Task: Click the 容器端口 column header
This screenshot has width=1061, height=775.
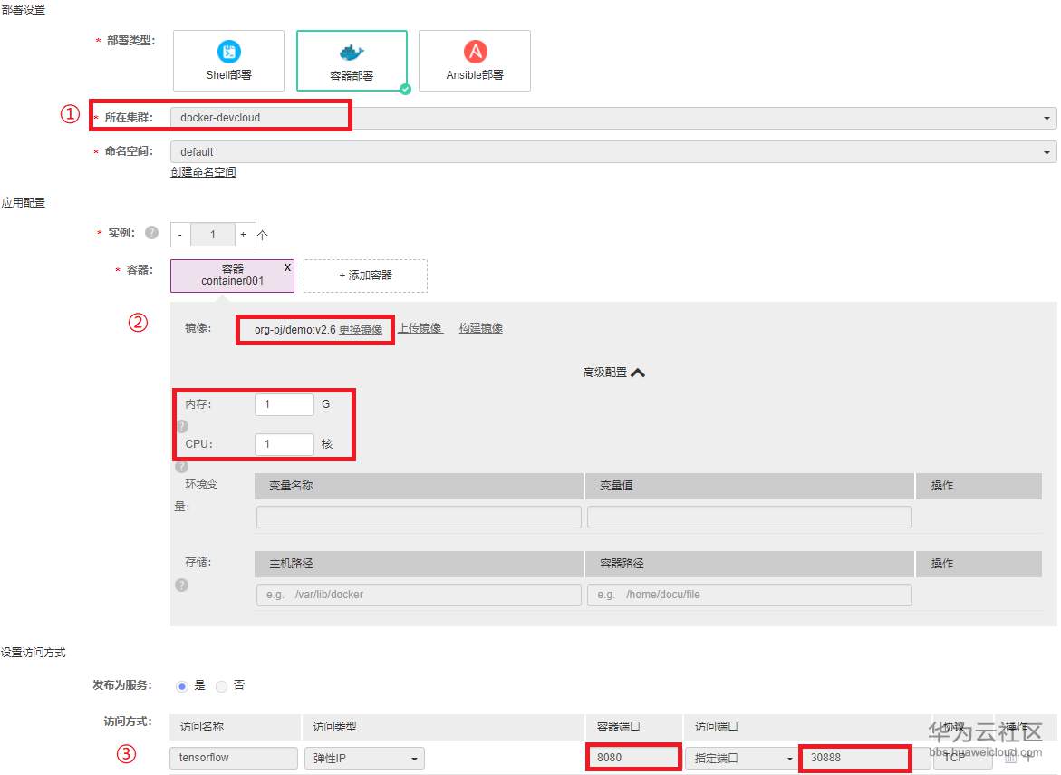Action: tap(634, 727)
